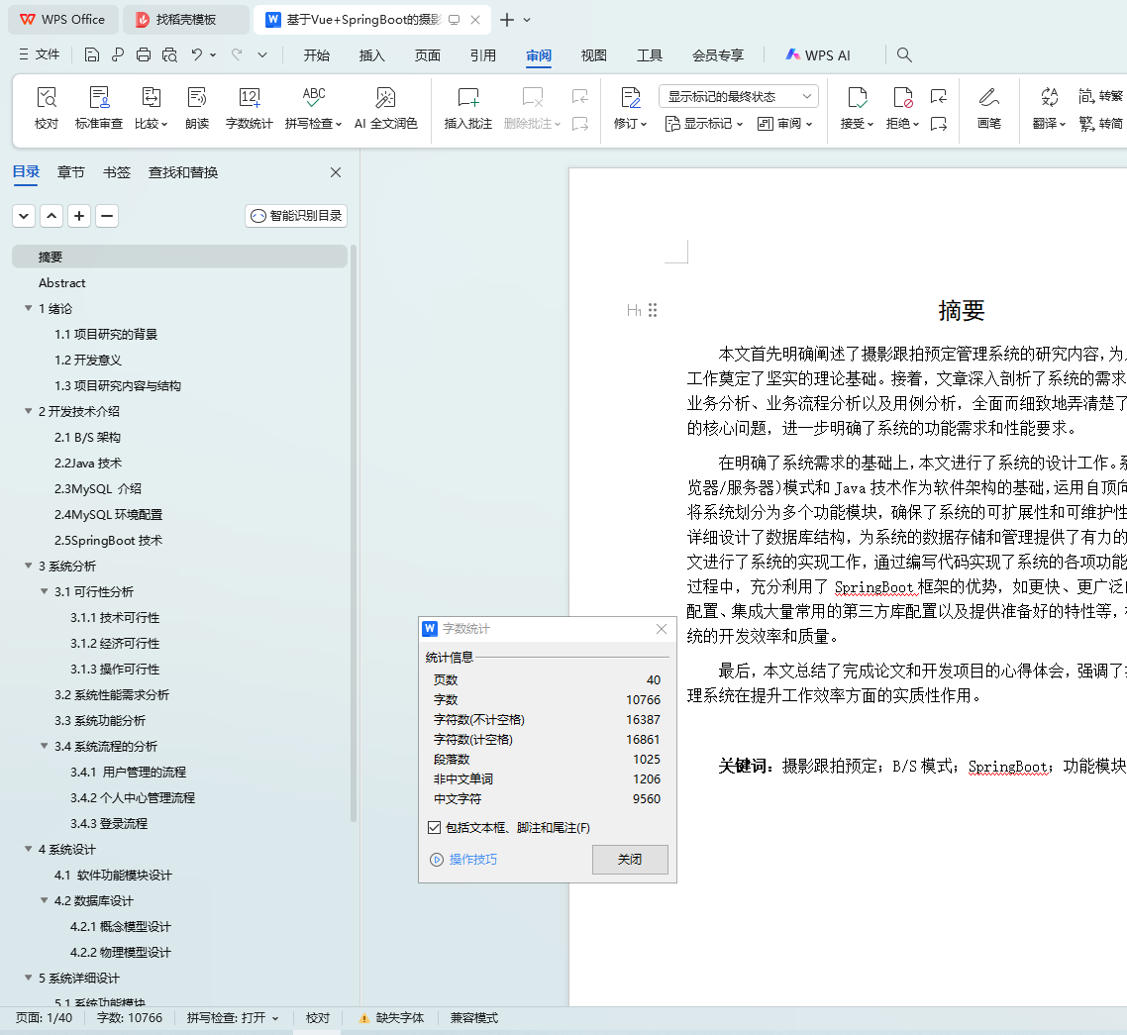Open the 插入 ribbon tab
Image resolution: width=1127 pixels, height=1035 pixels.
pos(371,55)
